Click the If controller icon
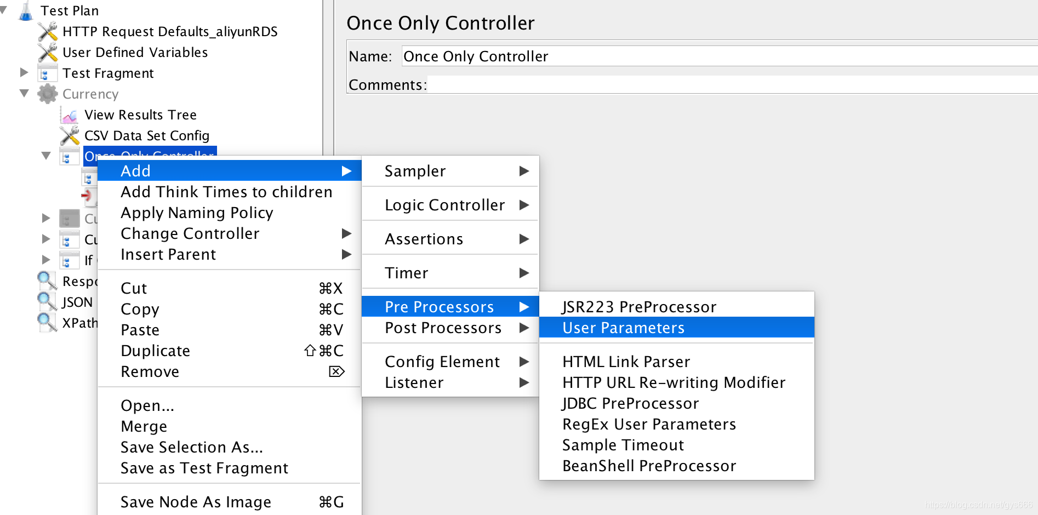Image resolution: width=1038 pixels, height=515 pixels. [70, 260]
